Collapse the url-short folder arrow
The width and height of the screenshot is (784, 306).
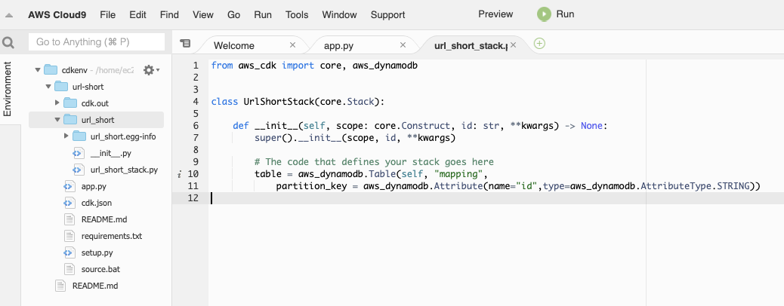pos(48,87)
